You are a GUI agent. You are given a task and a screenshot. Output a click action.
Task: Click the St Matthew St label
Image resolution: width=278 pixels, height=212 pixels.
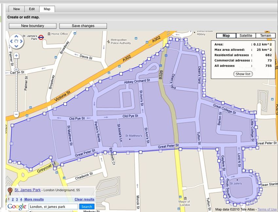tap(70, 135)
